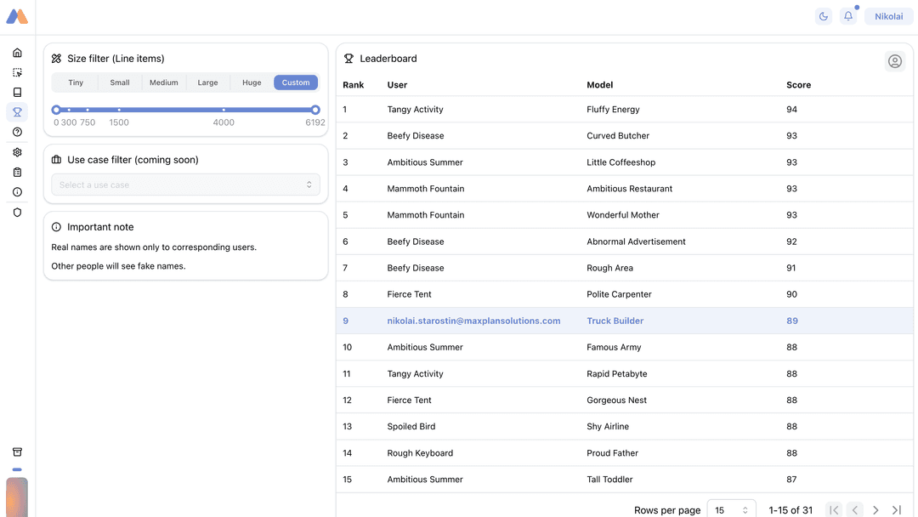The height and width of the screenshot is (517, 918).
Task: Click the Little Coffeeshop model cell
Action: click(620, 162)
